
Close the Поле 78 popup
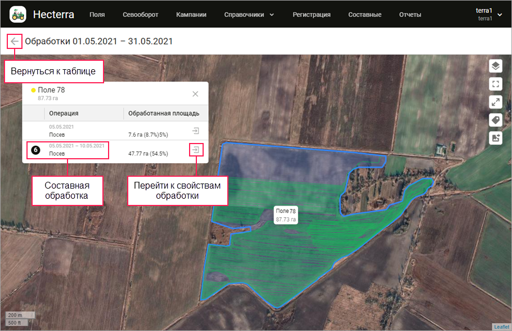click(x=195, y=94)
